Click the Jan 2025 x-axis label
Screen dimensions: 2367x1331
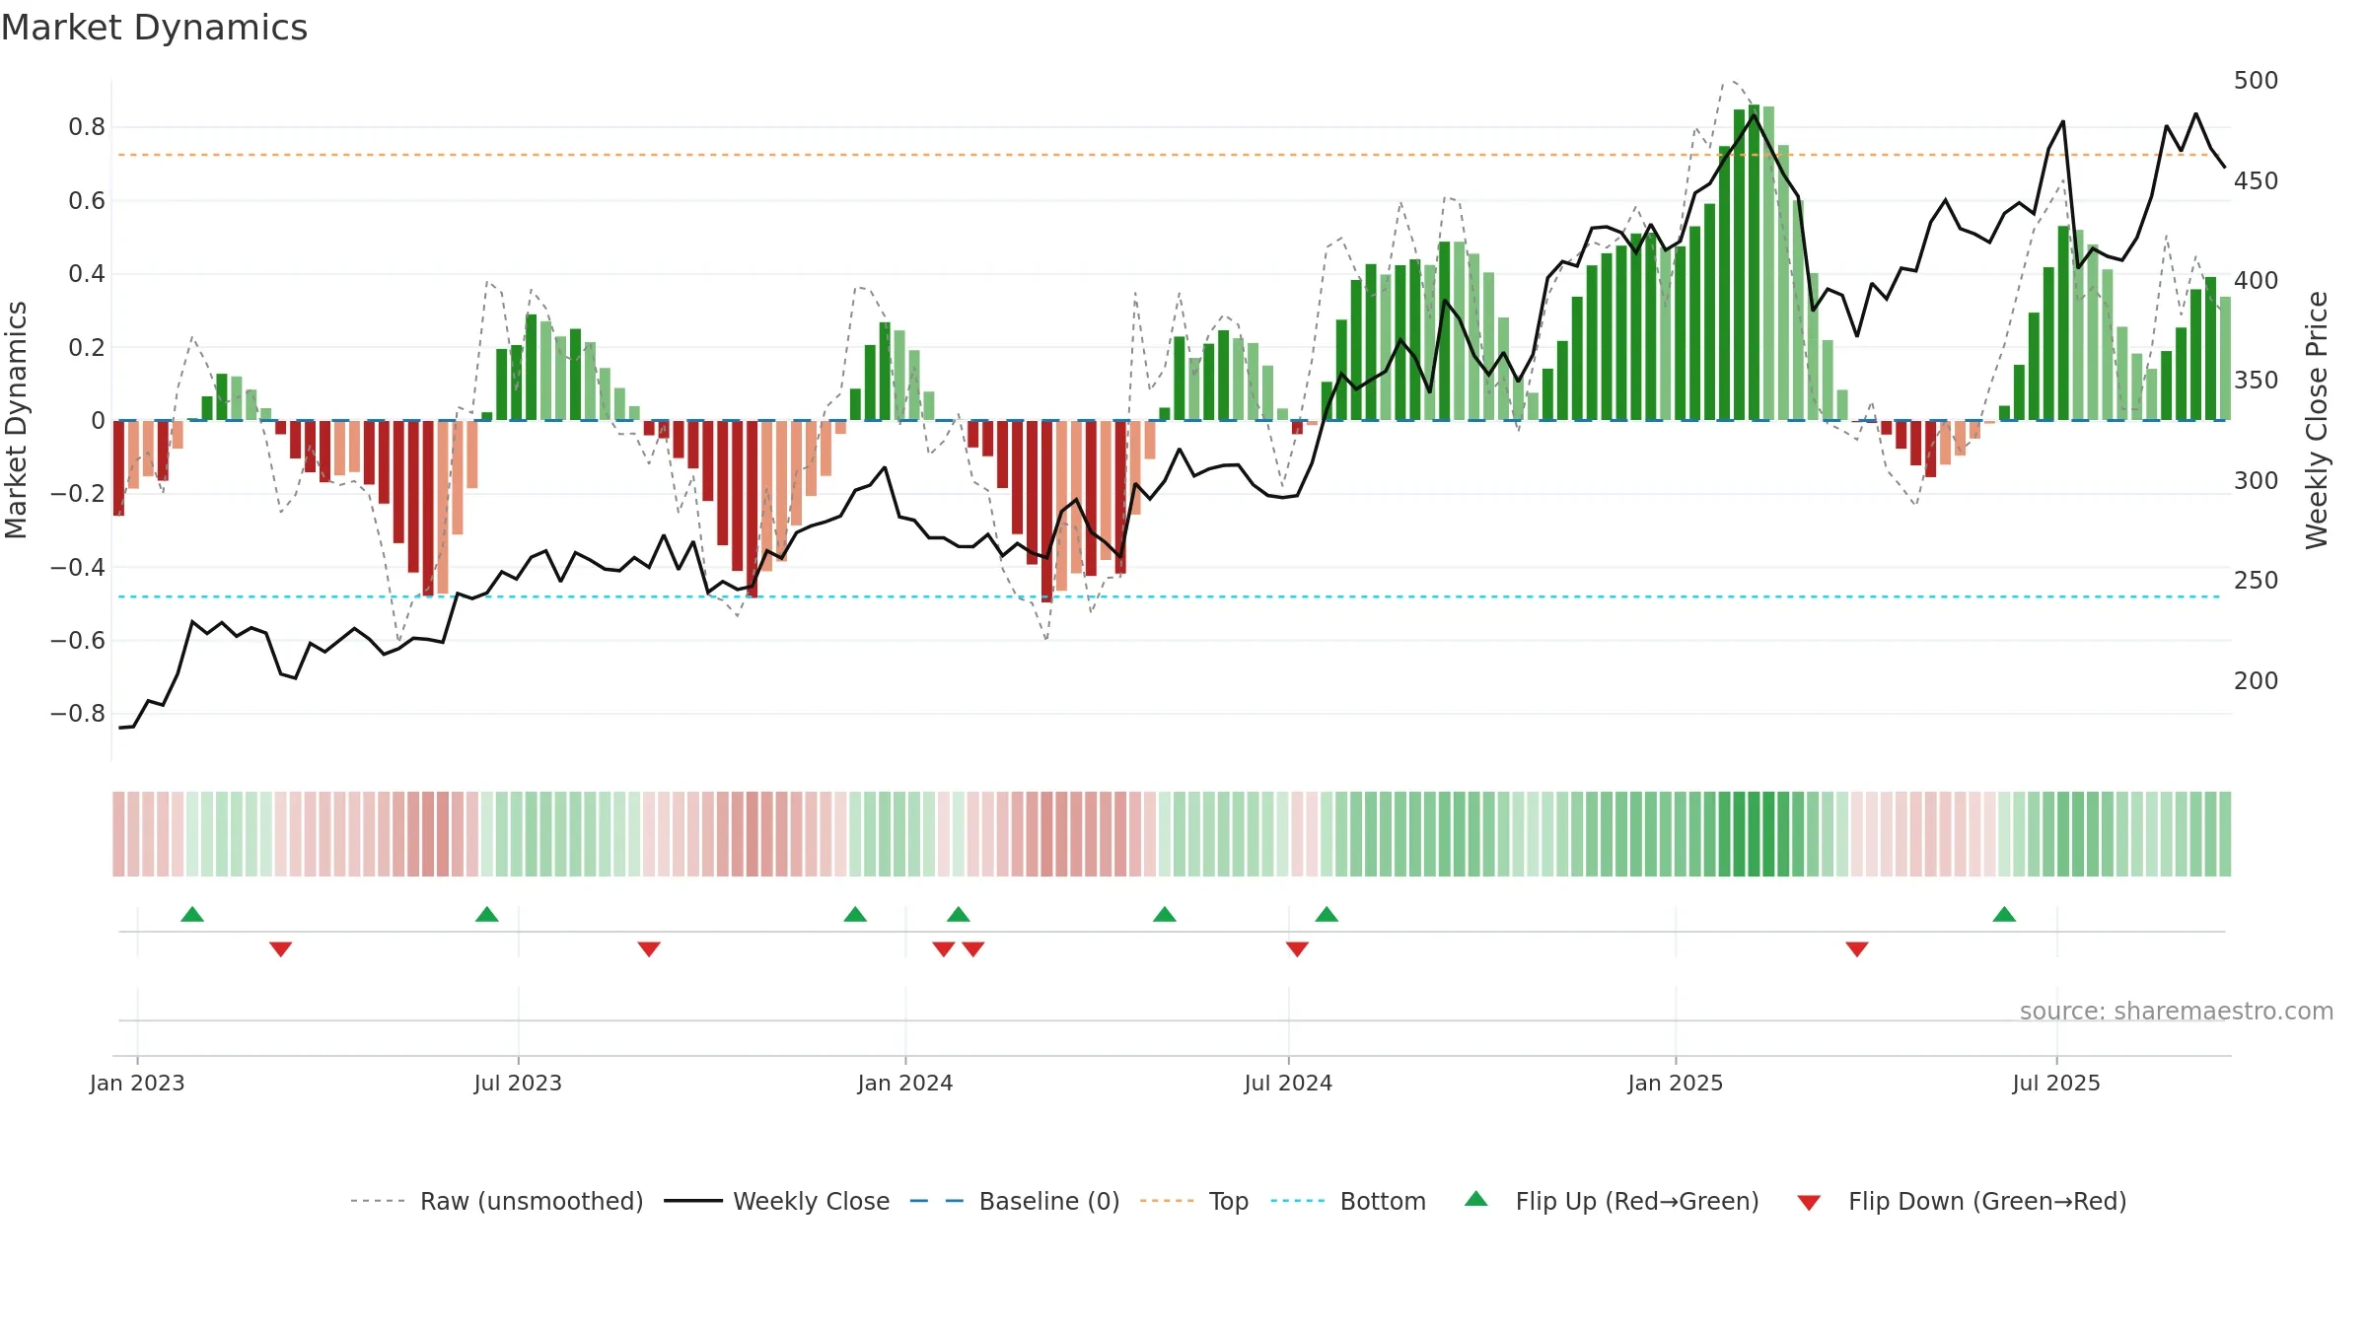[x=1676, y=1083]
